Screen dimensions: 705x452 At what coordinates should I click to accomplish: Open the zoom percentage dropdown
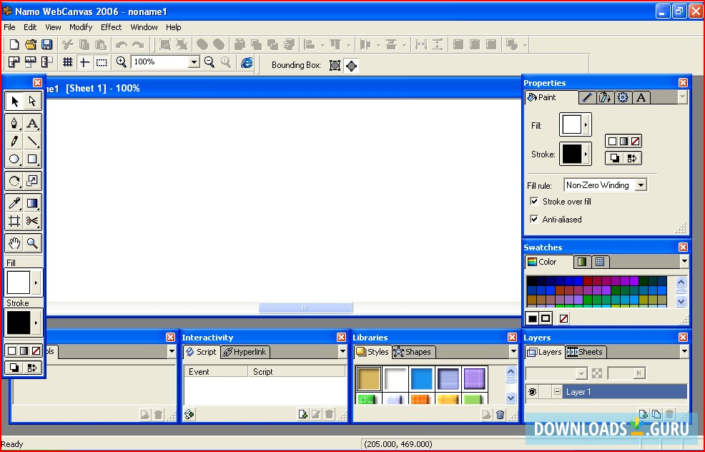point(194,62)
